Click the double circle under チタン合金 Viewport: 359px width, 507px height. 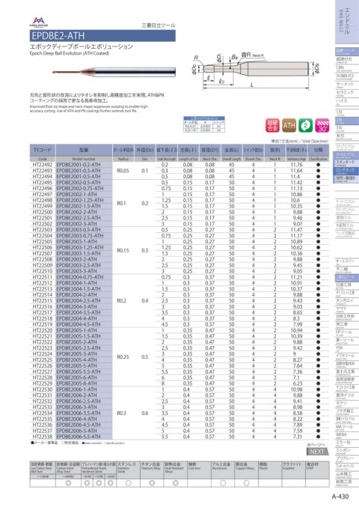click(152, 483)
